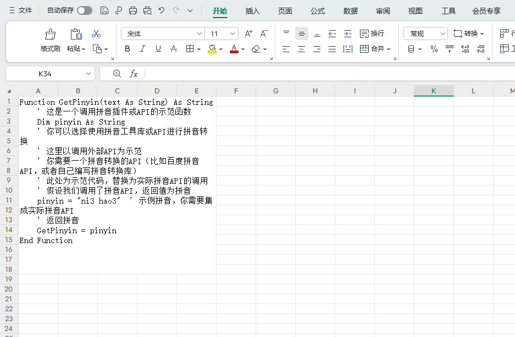Click the borders icon

click(190, 49)
